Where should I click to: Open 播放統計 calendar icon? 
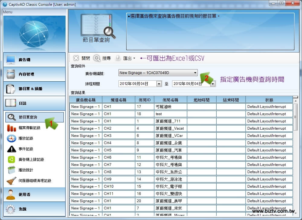pos(11,170)
